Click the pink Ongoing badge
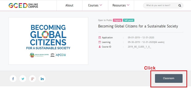The image size is (191, 92). 117,20
